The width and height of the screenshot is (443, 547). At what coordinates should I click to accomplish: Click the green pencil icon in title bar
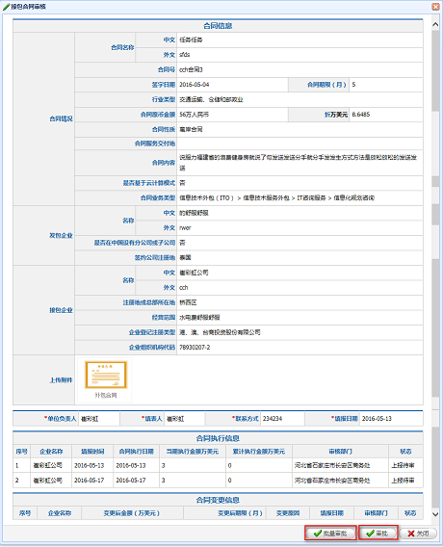coord(7,7)
